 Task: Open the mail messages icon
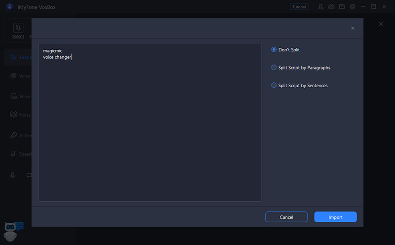[x=342, y=7]
